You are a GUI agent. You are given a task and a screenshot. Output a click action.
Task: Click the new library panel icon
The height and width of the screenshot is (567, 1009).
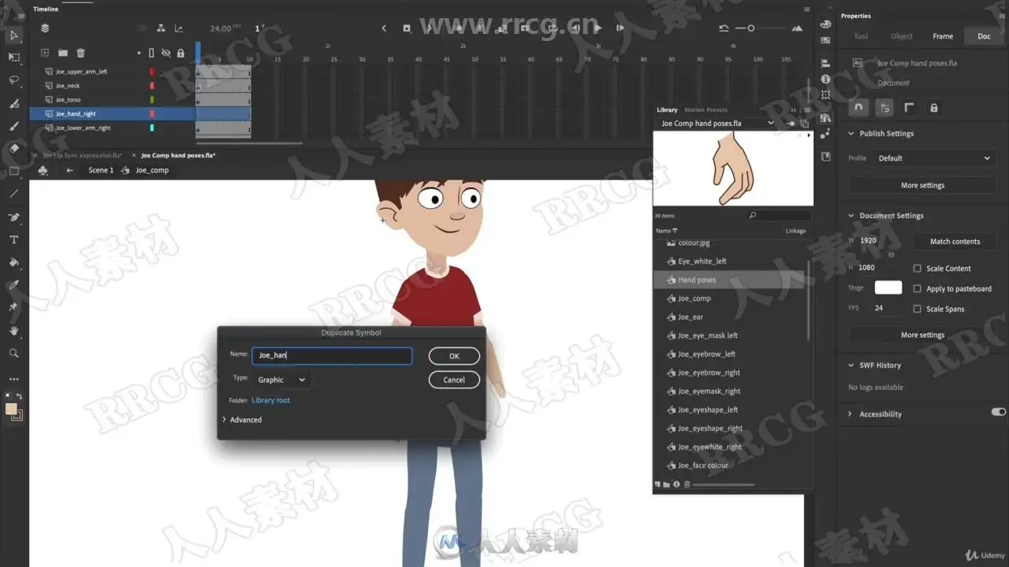[x=804, y=124]
